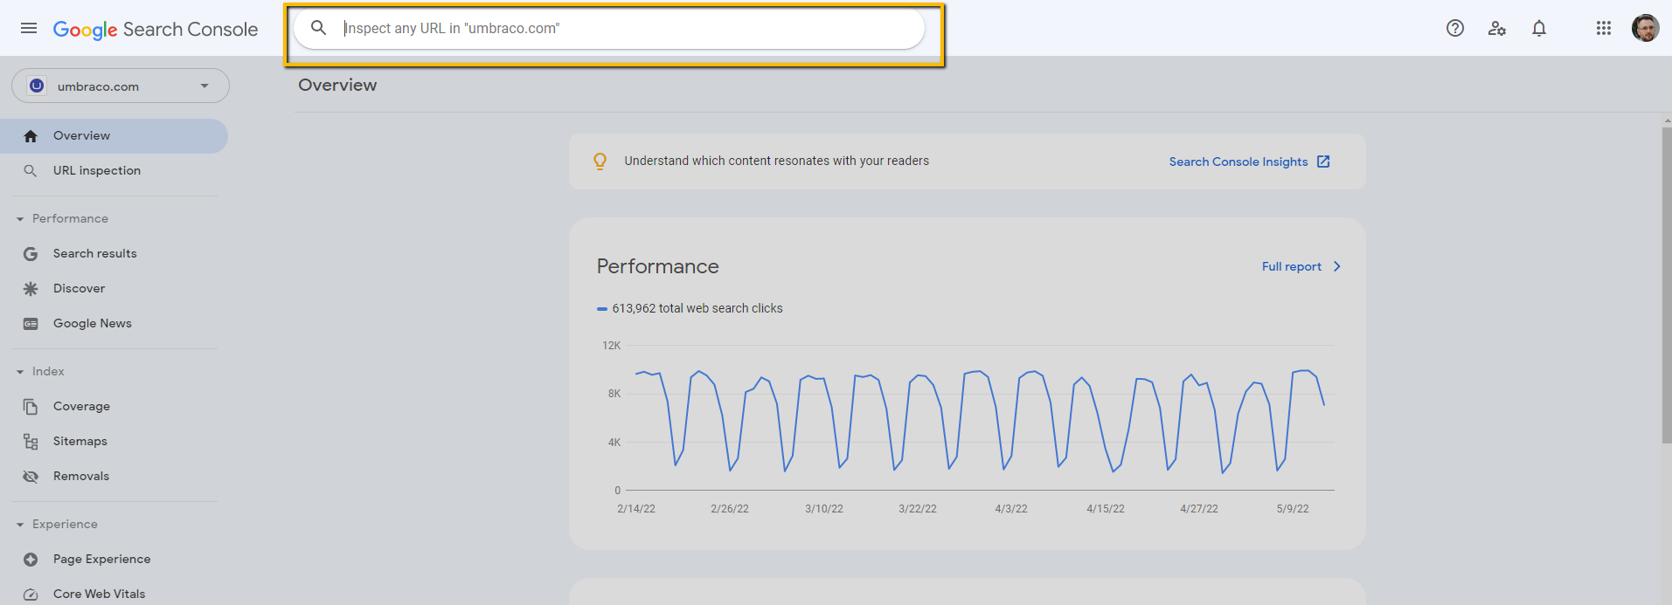Click the Sitemaps tree icon
The height and width of the screenshot is (605, 1672).
tap(31, 442)
